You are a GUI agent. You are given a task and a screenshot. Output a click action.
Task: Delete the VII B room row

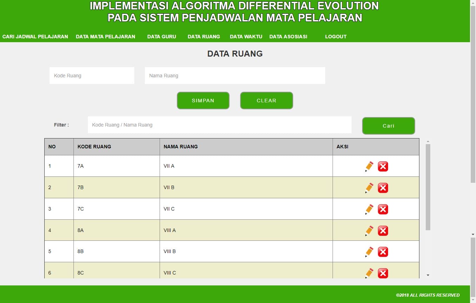point(383,188)
